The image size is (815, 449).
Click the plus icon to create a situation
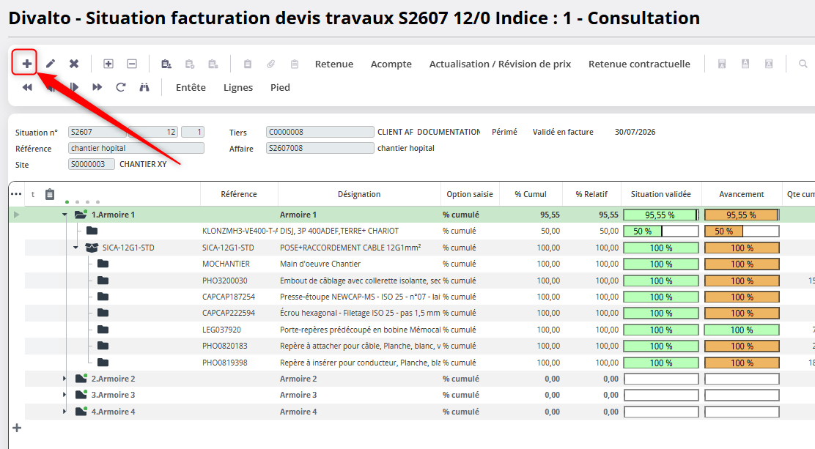(x=26, y=64)
